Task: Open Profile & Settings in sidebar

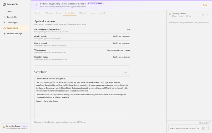Action: click(15, 34)
